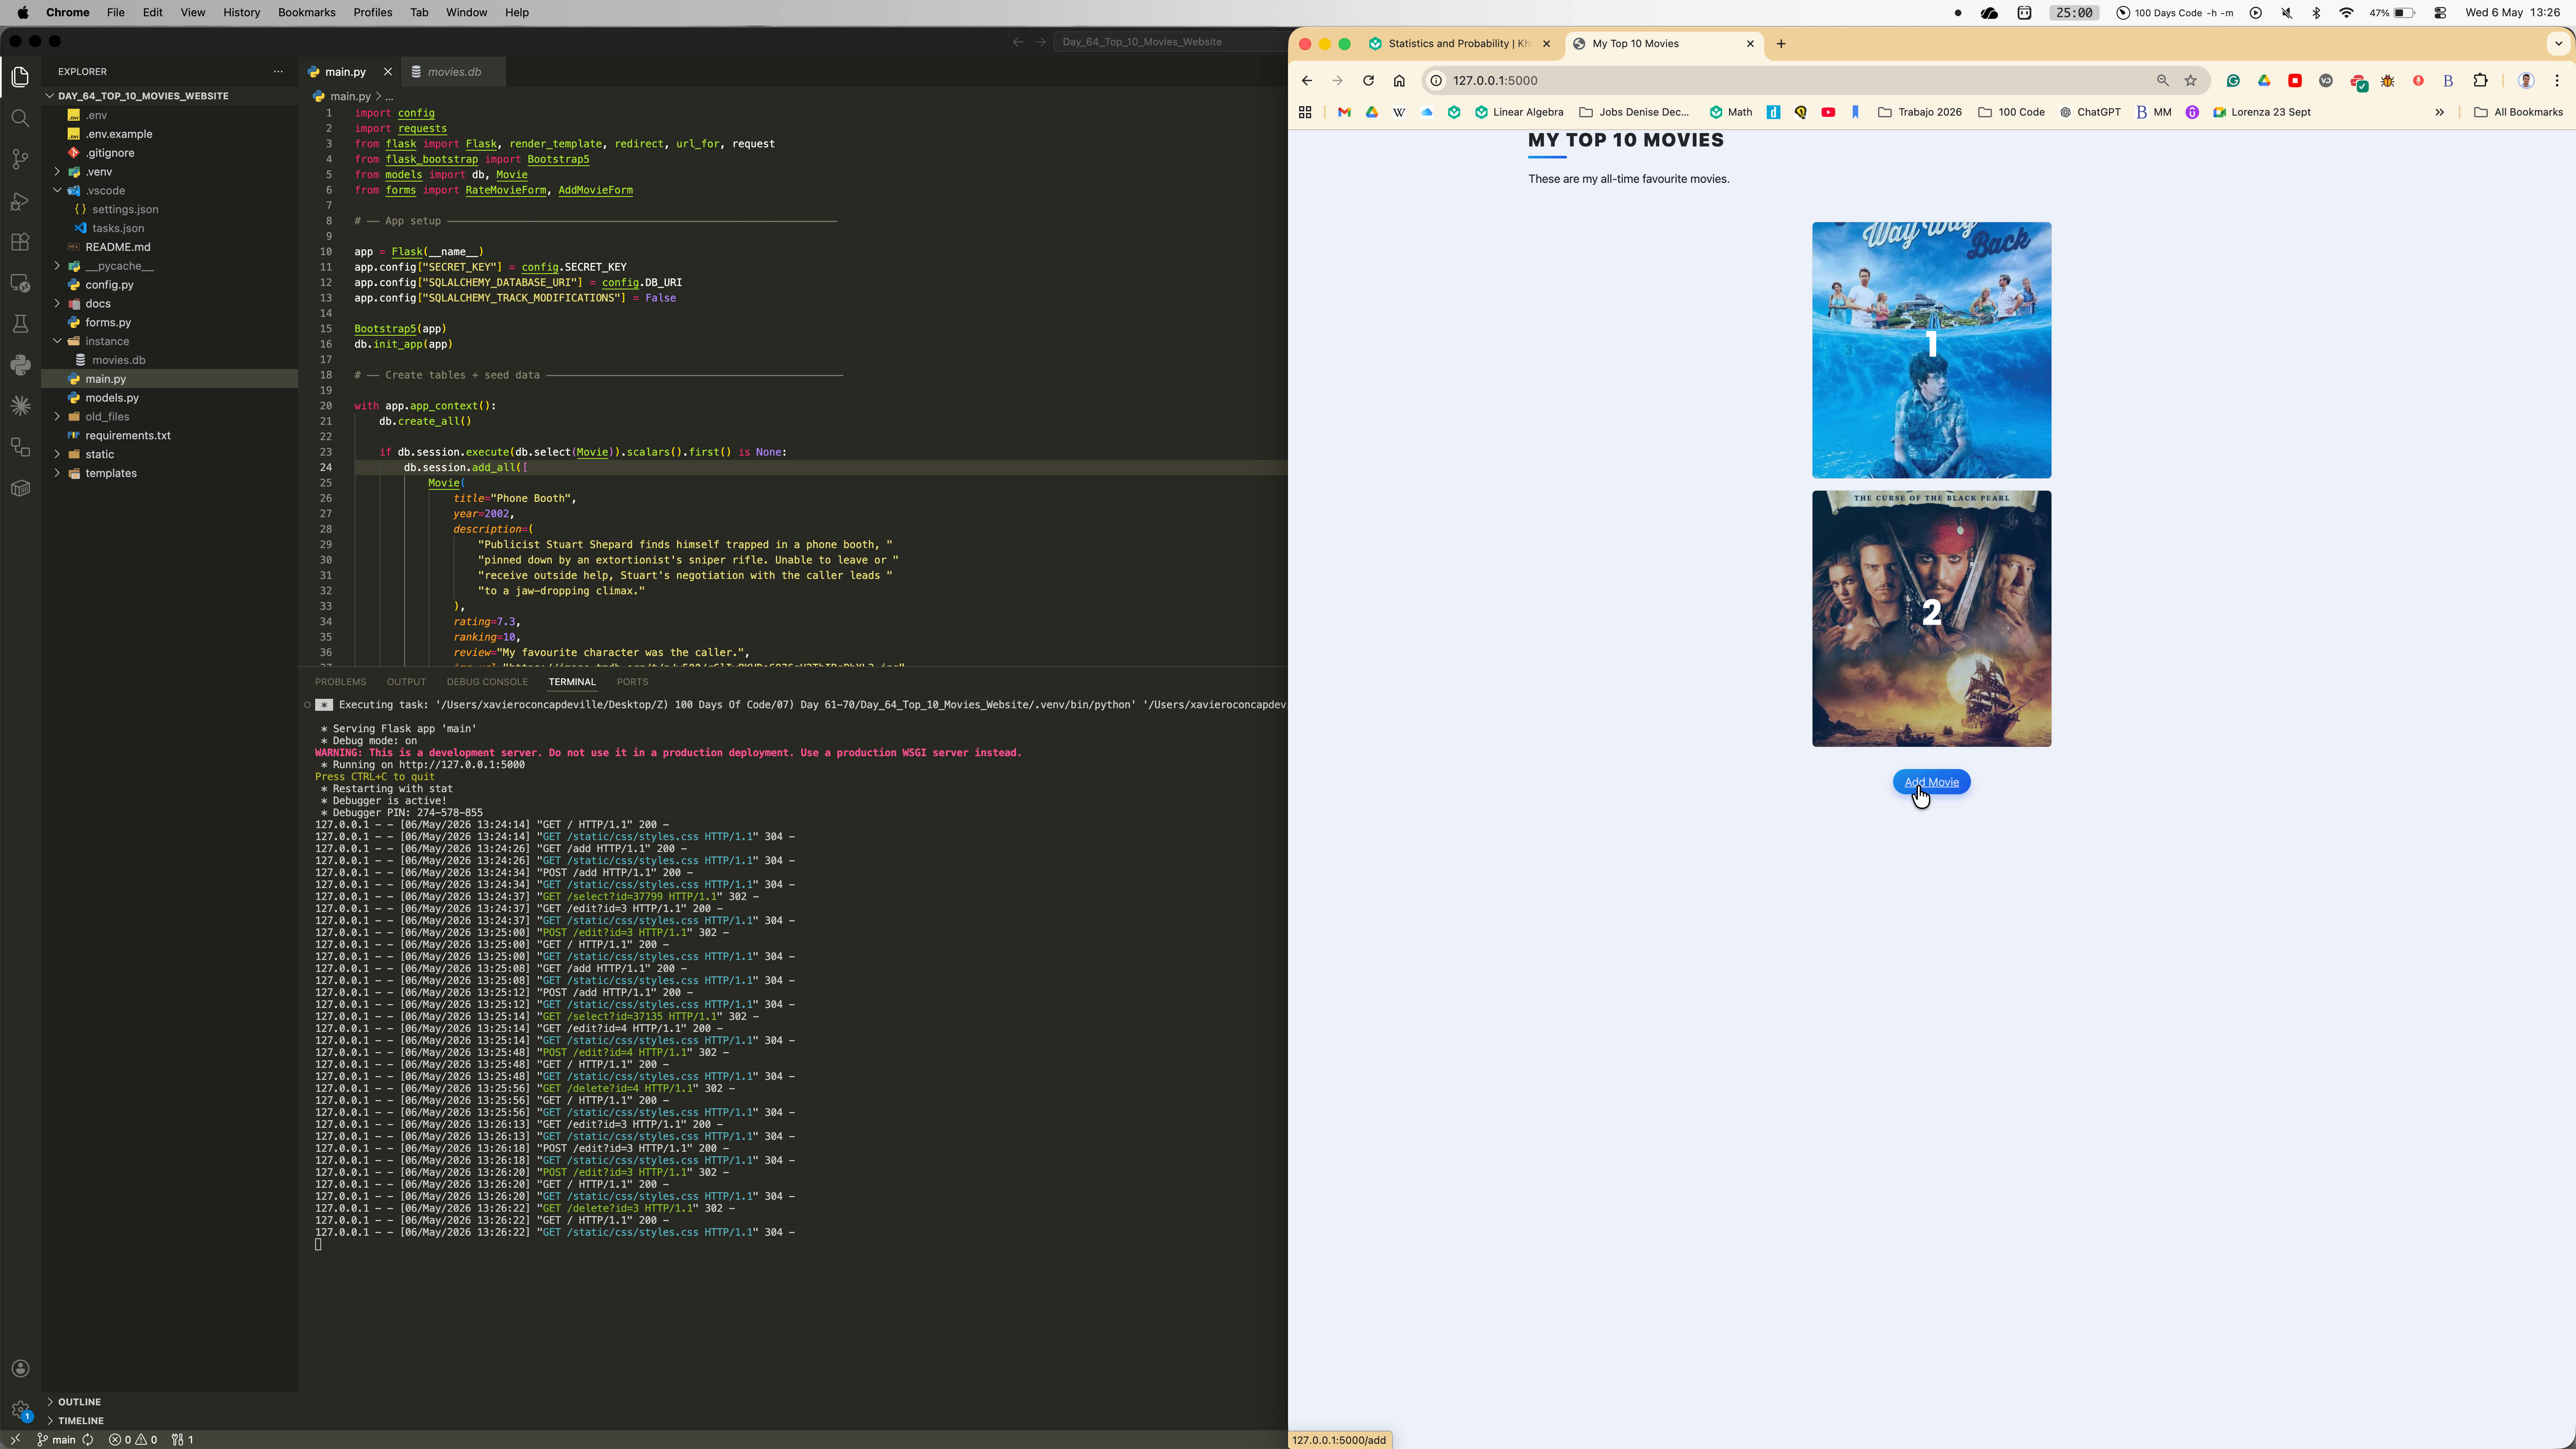Open the Gmail bookmark icon

tap(1344, 113)
